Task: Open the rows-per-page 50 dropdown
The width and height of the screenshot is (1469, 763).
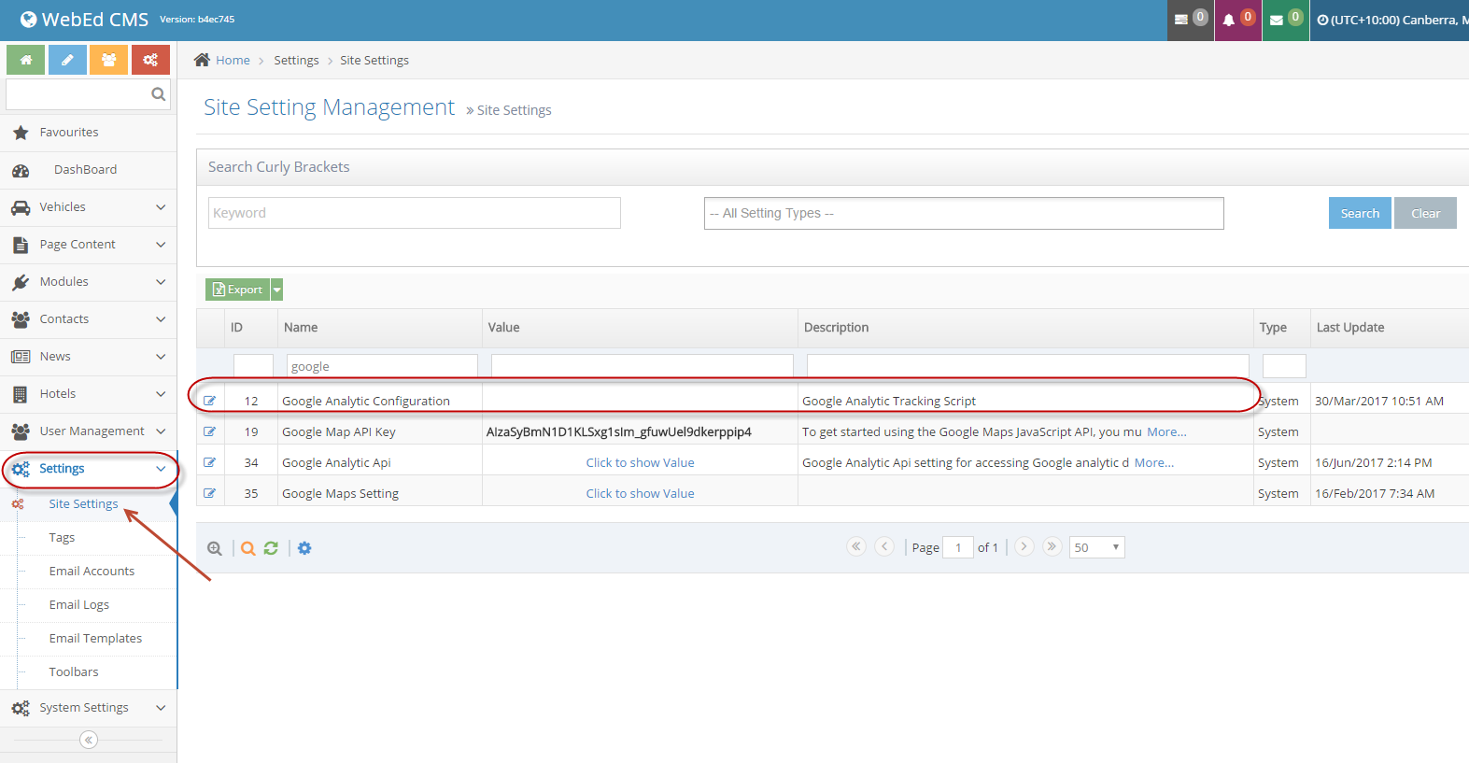Action: (1096, 547)
